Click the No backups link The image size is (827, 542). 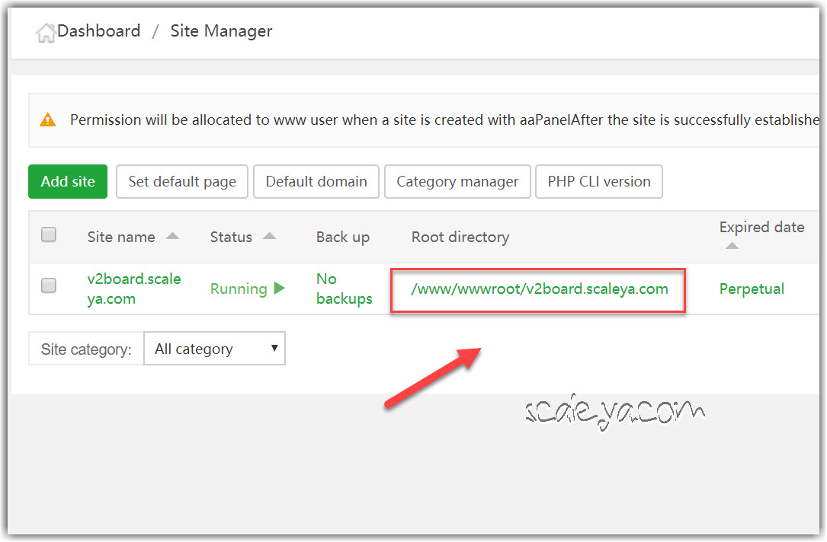(x=344, y=289)
